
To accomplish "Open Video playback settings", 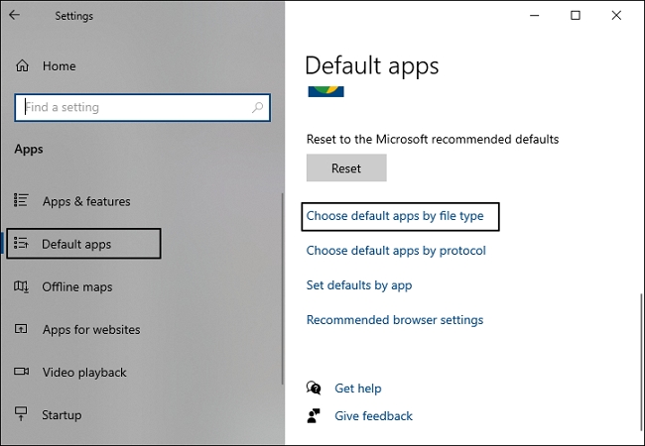I will coord(84,372).
